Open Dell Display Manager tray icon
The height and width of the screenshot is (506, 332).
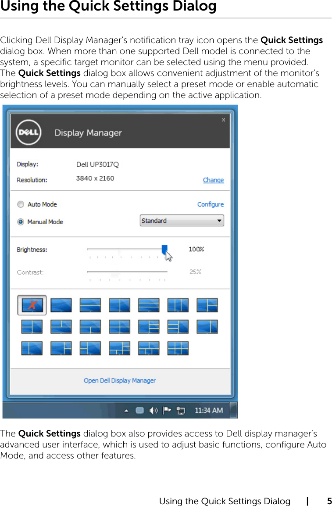point(139,411)
